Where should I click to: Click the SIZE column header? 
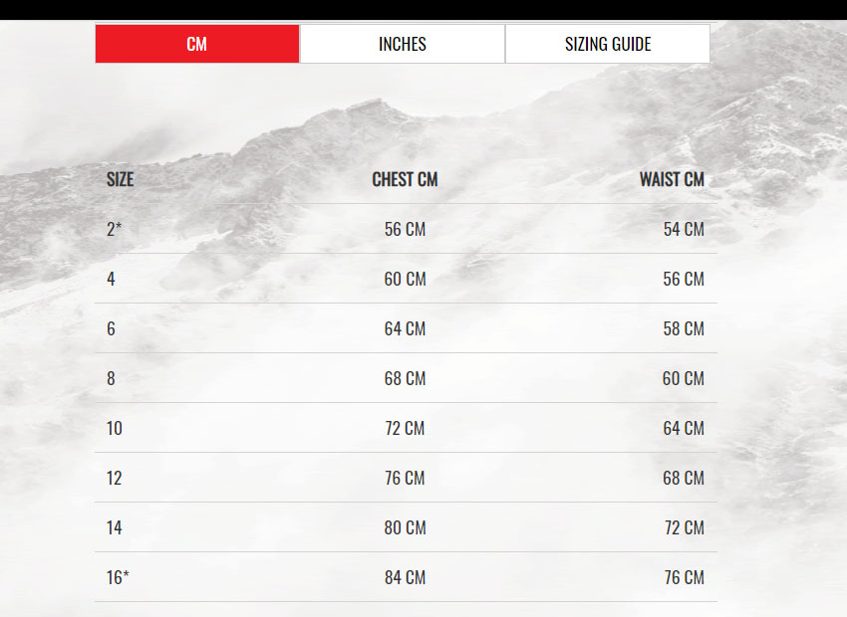(120, 179)
